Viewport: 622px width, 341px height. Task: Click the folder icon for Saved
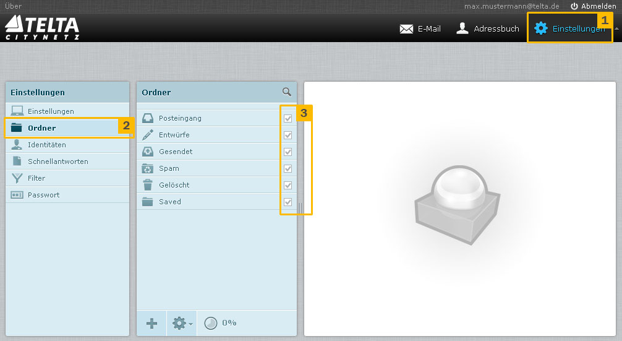148,202
